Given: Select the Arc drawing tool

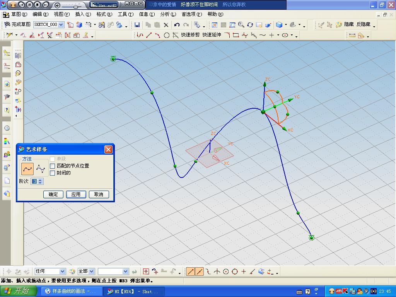Looking at the screenshot, I should (x=158, y=35).
